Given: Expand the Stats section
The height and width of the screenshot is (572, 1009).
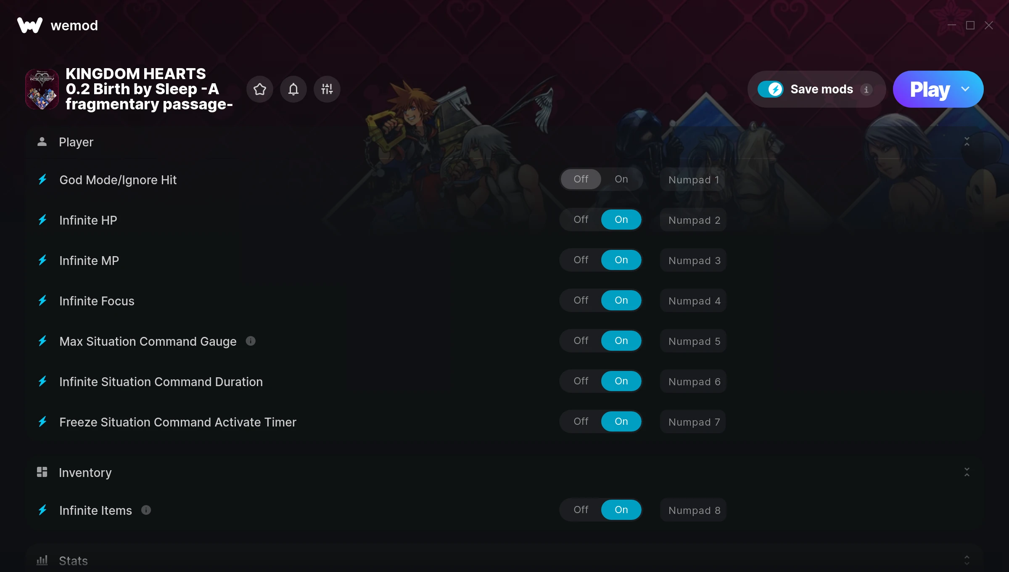Looking at the screenshot, I should point(967,560).
